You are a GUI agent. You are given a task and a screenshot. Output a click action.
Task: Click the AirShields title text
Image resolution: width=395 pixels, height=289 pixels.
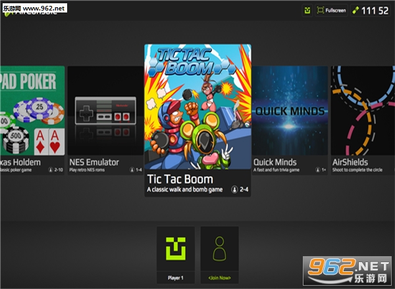coord(350,162)
